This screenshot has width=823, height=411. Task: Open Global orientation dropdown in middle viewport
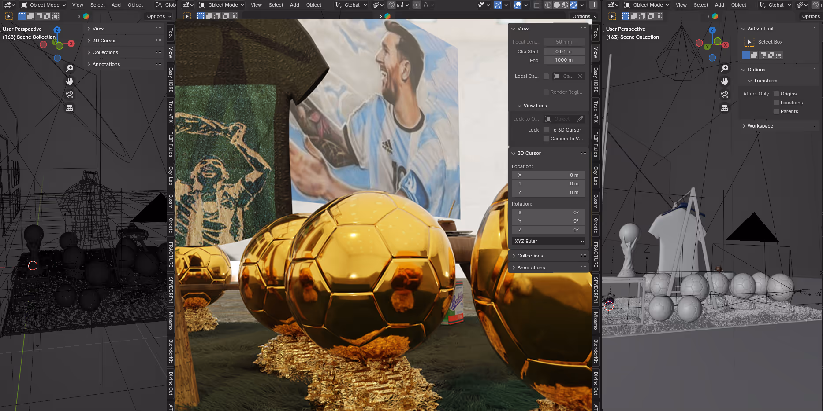351,5
